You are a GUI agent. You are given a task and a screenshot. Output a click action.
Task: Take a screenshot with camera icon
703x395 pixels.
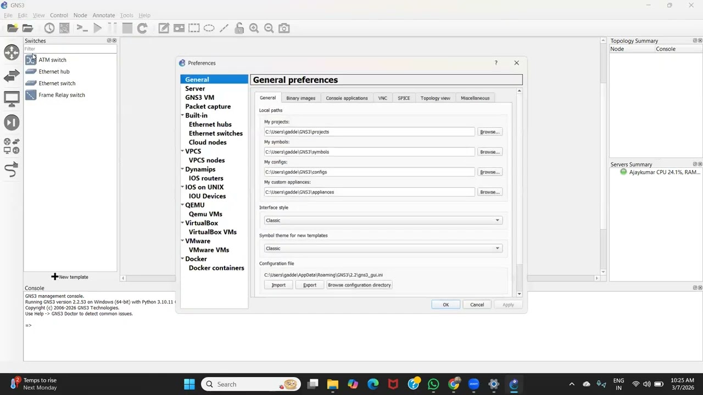pos(284,28)
